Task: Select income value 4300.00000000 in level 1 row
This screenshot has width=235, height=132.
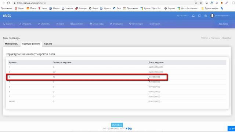Action: pos(156,67)
